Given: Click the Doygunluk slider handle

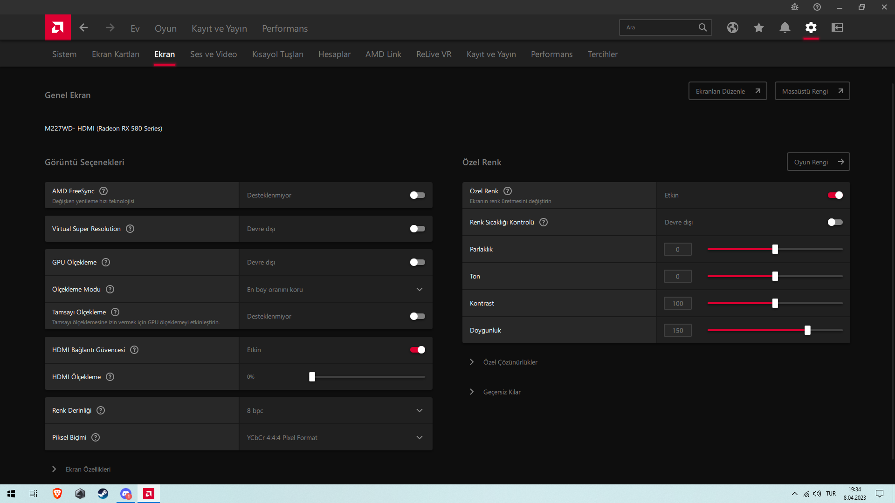Looking at the screenshot, I should [807, 330].
